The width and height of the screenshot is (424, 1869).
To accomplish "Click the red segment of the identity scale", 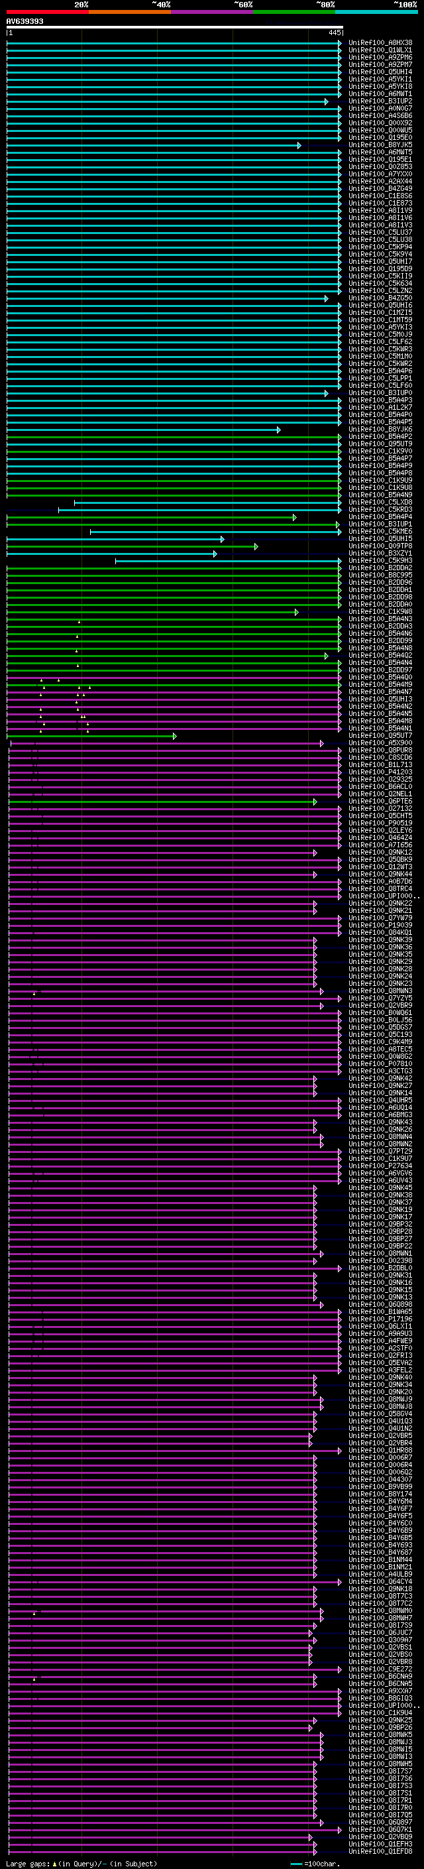I will tap(47, 12).
